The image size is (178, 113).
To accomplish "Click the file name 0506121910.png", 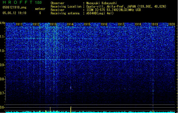I will coord(14,7).
